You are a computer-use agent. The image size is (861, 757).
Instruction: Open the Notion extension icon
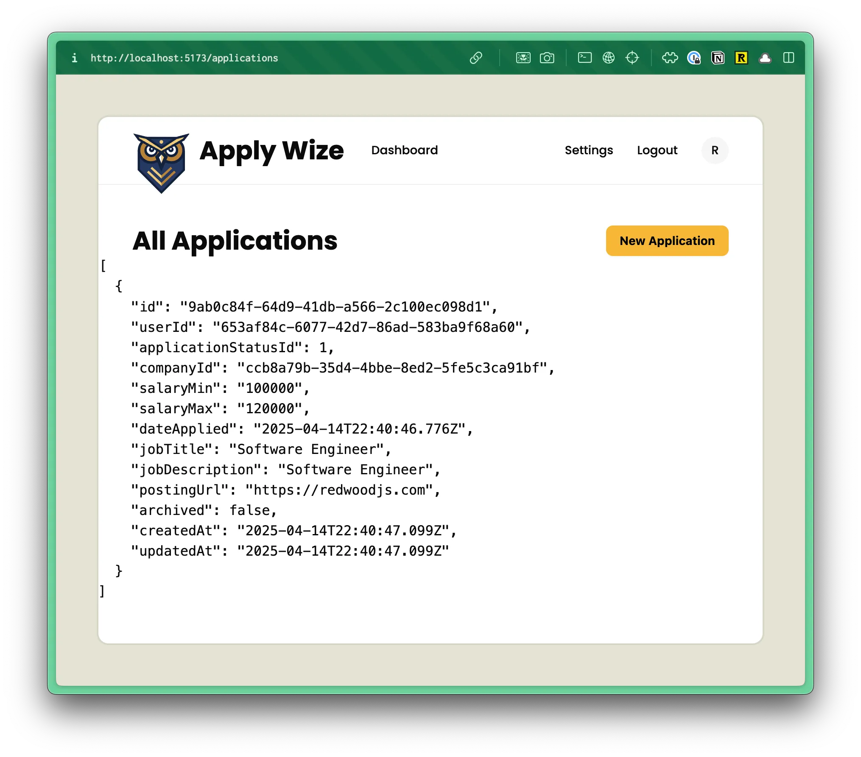click(718, 58)
